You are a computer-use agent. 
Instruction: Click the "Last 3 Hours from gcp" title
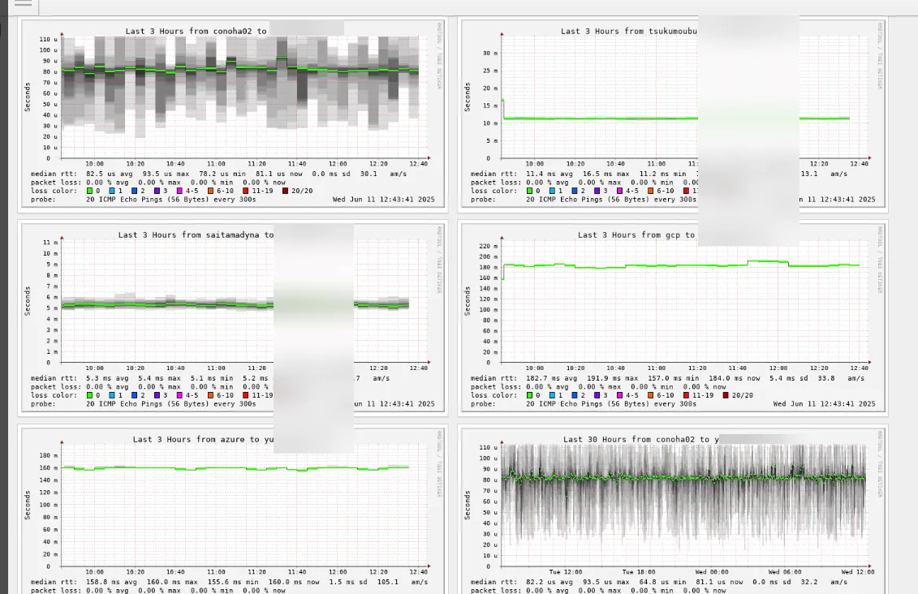tap(636, 235)
